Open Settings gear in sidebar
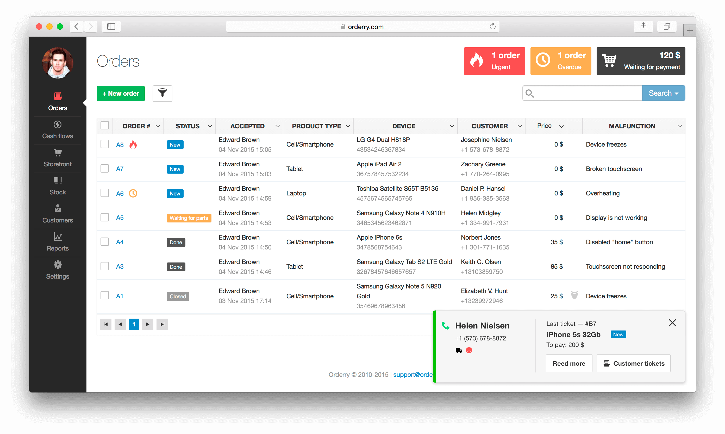The height and width of the screenshot is (434, 725). (x=58, y=270)
